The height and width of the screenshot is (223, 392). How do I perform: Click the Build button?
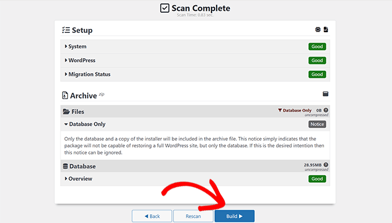tap(235, 216)
